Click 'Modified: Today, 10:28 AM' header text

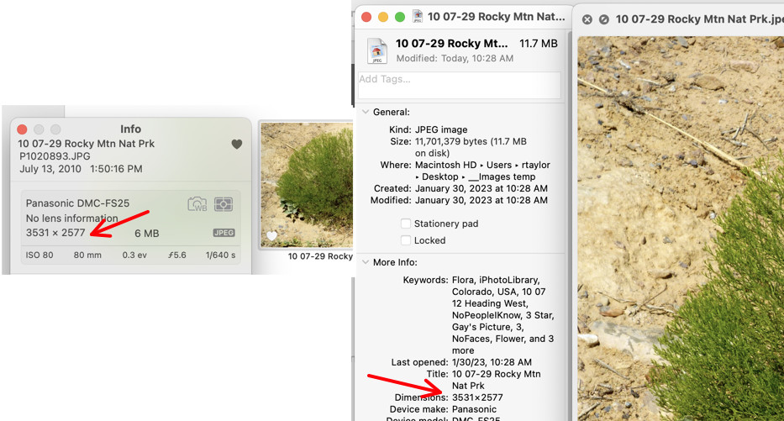click(x=455, y=58)
